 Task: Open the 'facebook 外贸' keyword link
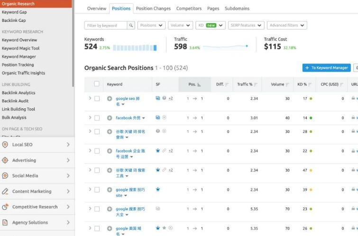click(x=128, y=118)
